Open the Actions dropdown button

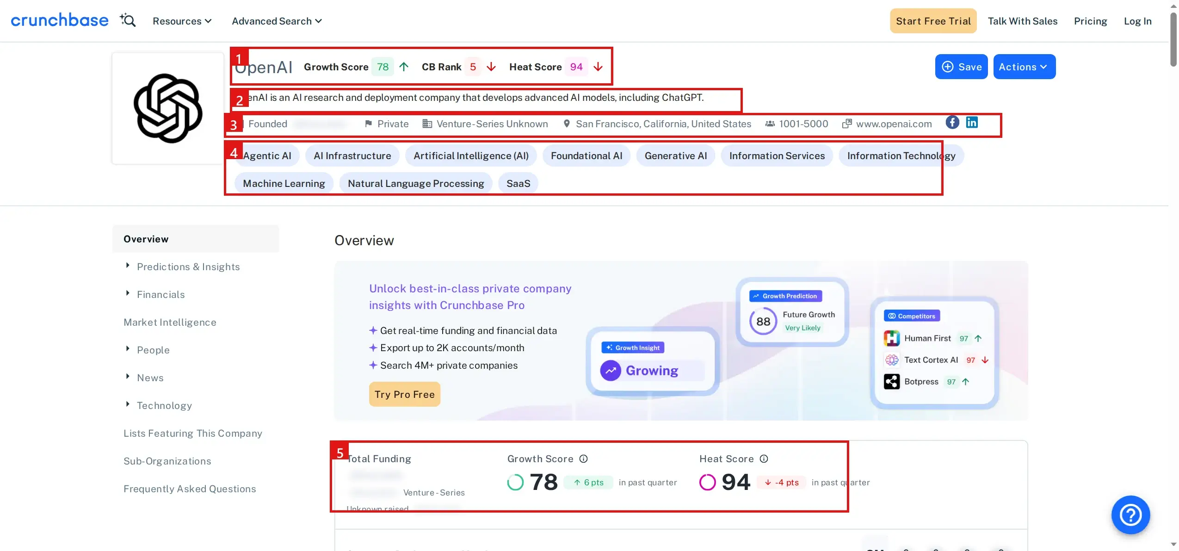(x=1024, y=67)
